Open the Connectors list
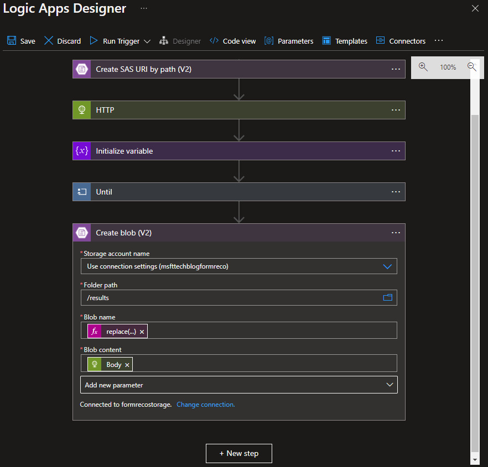Viewport: 488px width, 467px height. click(x=401, y=41)
